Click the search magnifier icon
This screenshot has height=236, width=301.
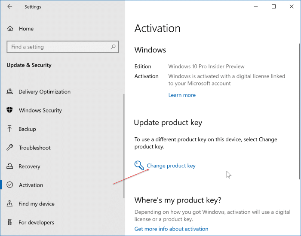tap(113, 47)
